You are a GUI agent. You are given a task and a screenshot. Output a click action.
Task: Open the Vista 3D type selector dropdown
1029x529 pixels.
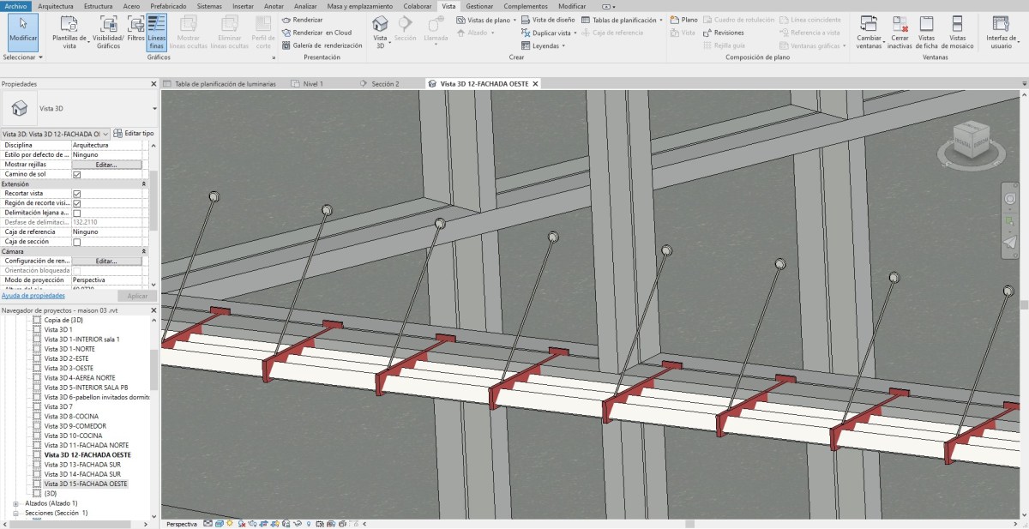[x=154, y=109]
